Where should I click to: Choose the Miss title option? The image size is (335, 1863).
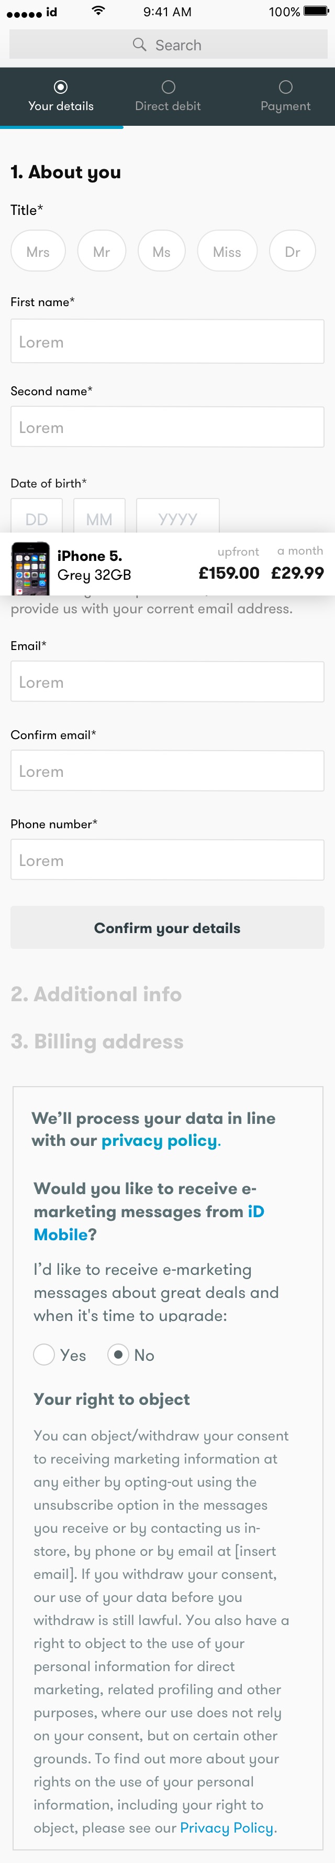227,251
